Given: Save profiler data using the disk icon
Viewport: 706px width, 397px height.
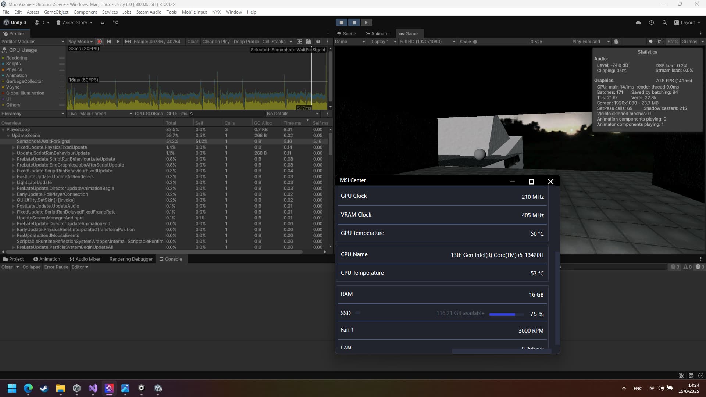Looking at the screenshot, I should point(308,42).
